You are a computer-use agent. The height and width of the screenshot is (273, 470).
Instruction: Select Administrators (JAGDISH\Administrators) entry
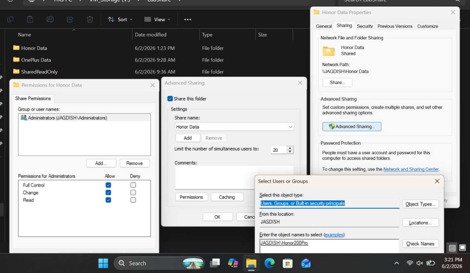click(84, 117)
